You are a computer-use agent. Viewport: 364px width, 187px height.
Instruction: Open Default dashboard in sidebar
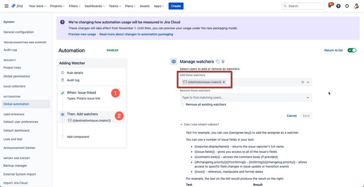point(16,130)
